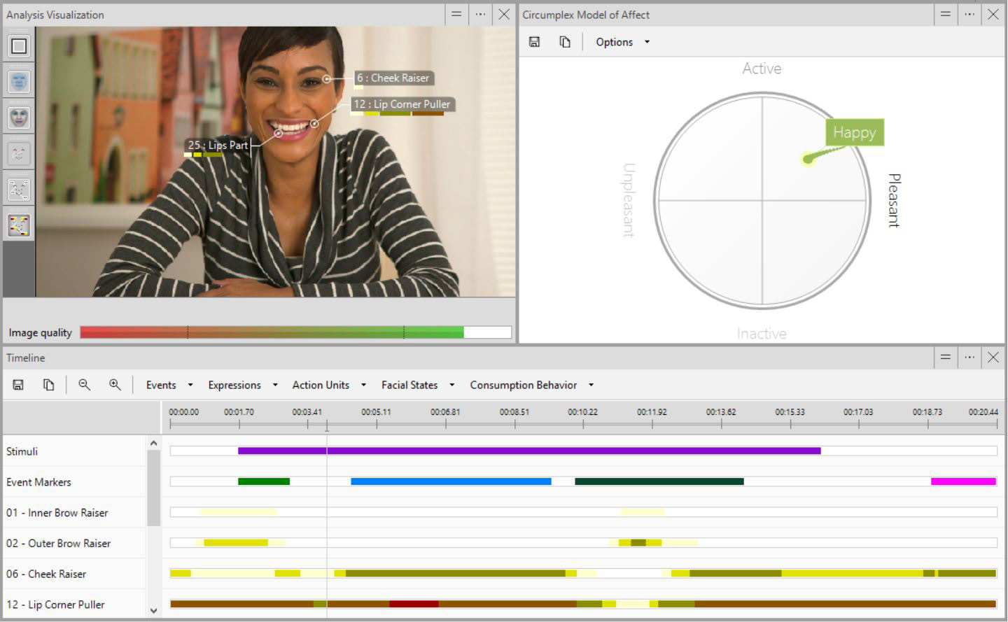The height and width of the screenshot is (622, 1008).
Task: Click the Happy label on circumplex chart
Action: [x=854, y=132]
